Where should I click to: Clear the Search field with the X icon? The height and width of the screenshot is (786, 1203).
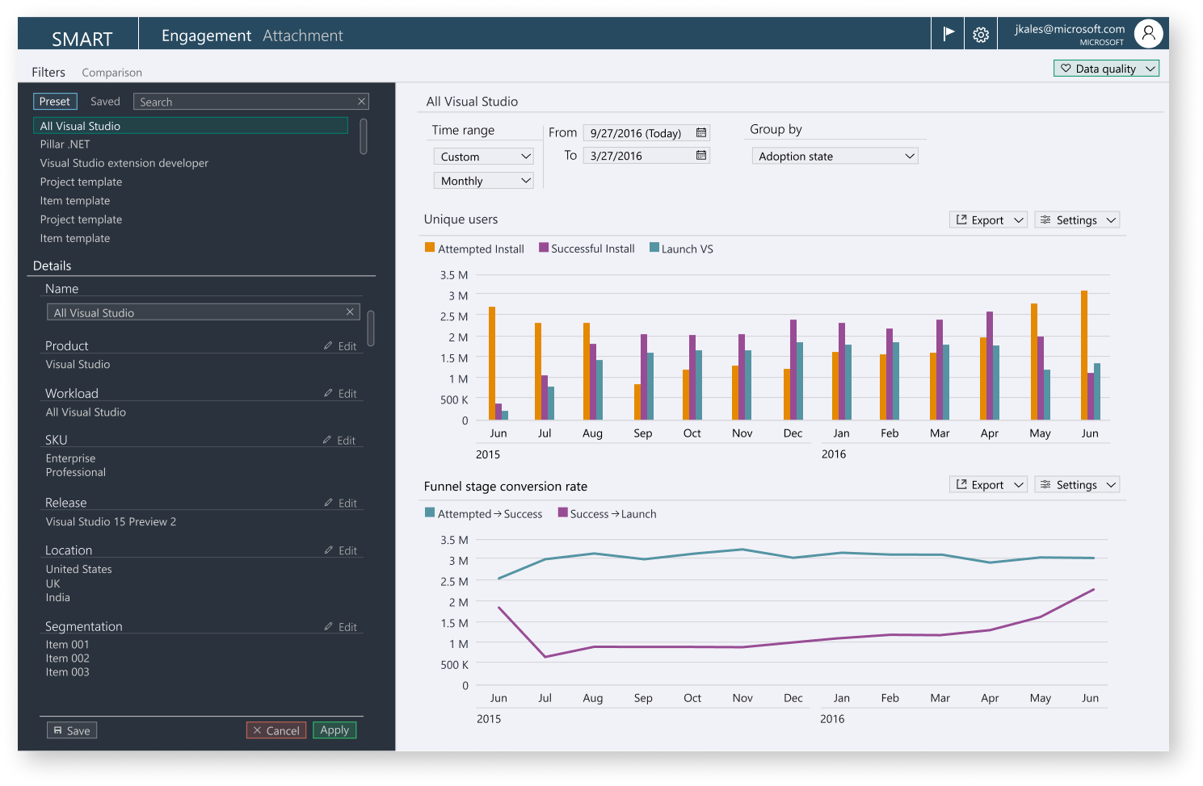(x=362, y=101)
